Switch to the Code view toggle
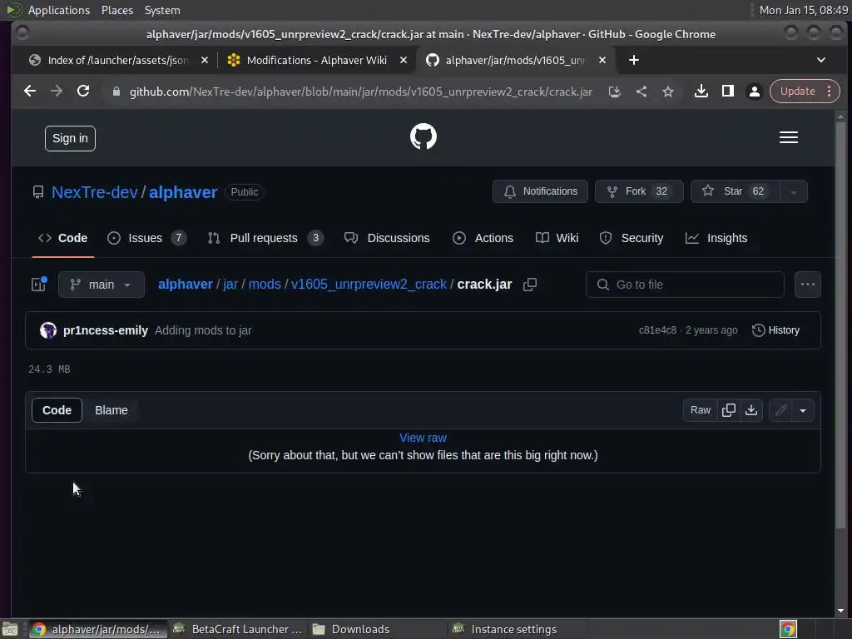 [x=57, y=410]
